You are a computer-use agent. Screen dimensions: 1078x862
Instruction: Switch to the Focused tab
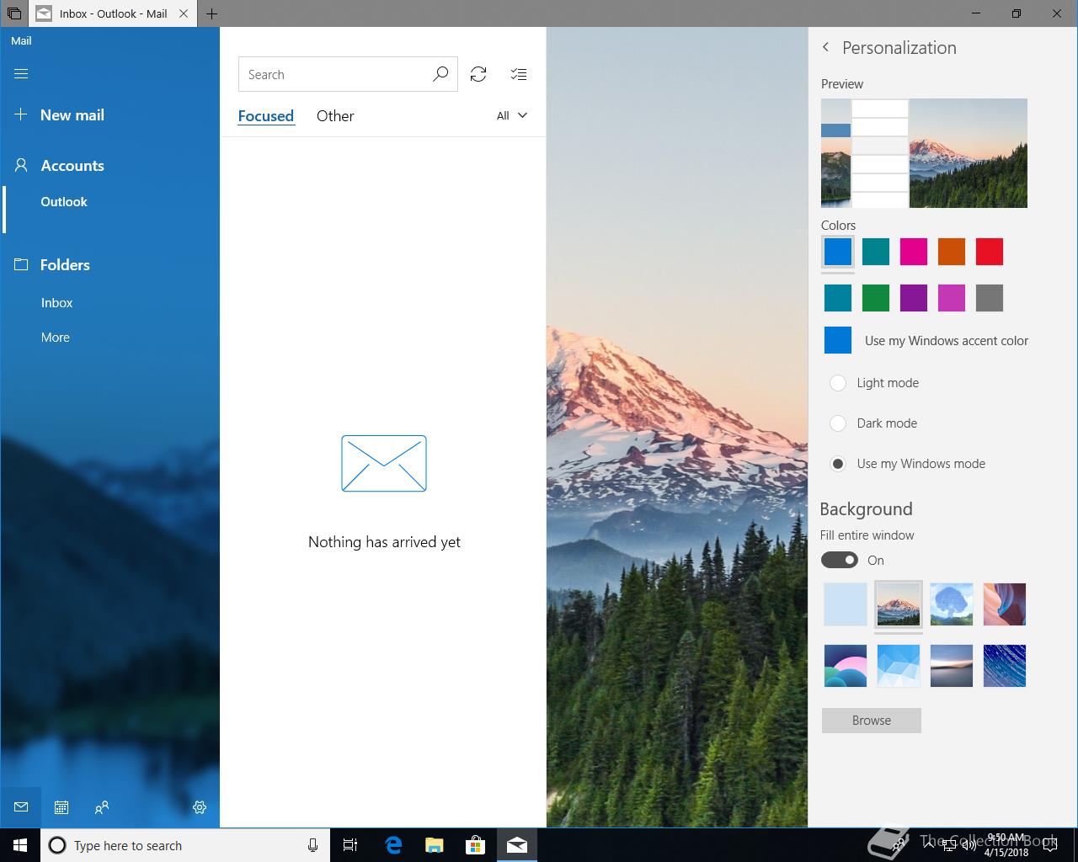266,116
